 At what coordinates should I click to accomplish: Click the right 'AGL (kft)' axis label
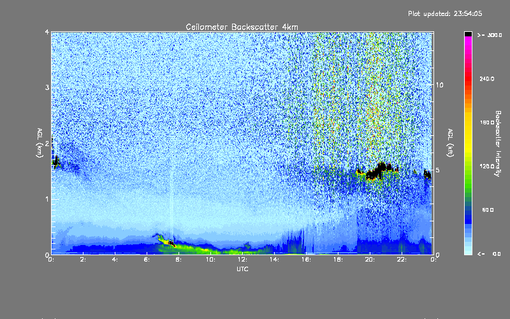tap(450, 143)
